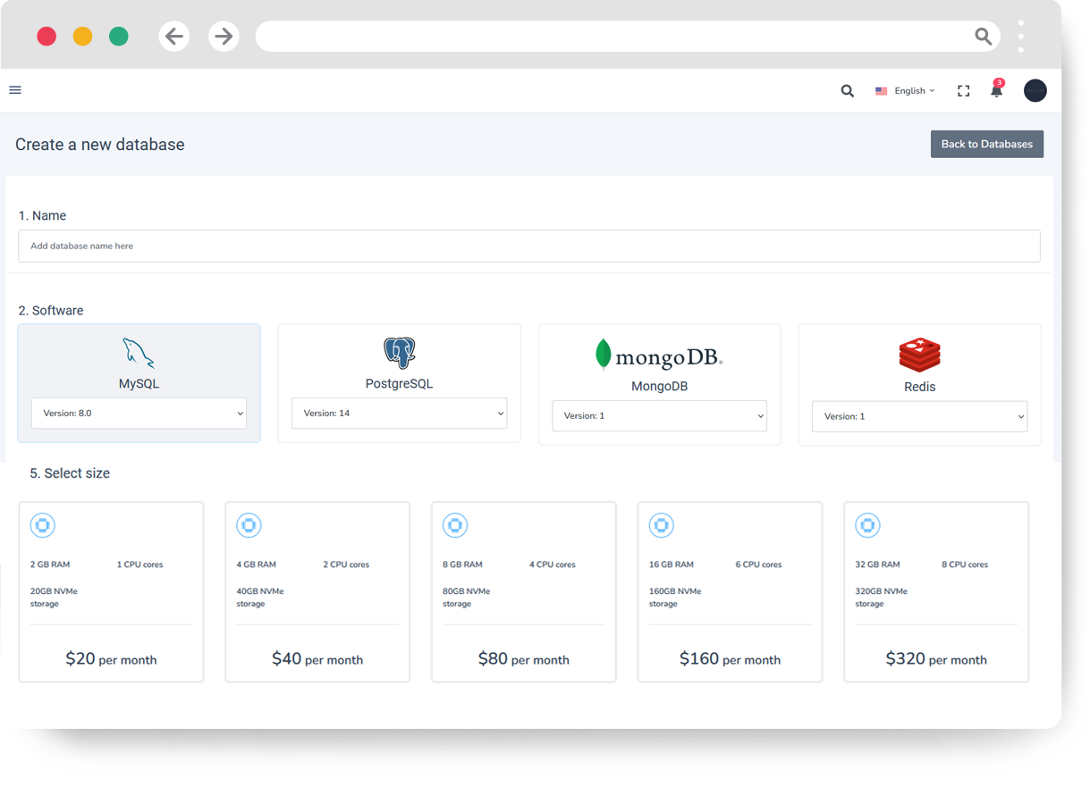Viewport: 1090px width, 786px height.
Task: Open the PostgreSQL version 14 dropdown
Action: [399, 413]
